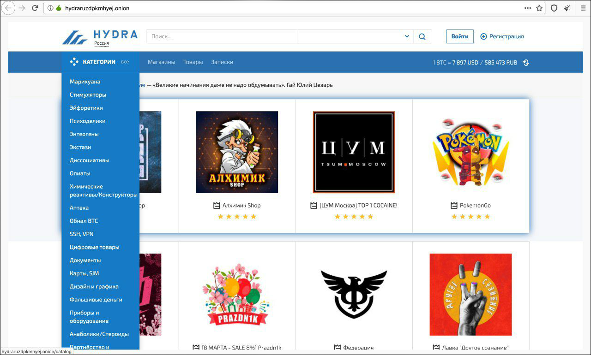
Task: Click the Pokemon logo thumbnail
Action: tap(470, 152)
